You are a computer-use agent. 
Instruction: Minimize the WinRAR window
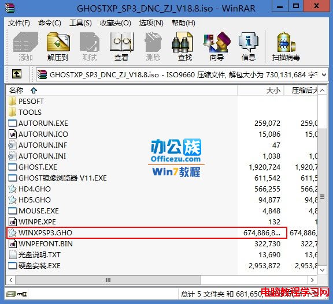280,6
